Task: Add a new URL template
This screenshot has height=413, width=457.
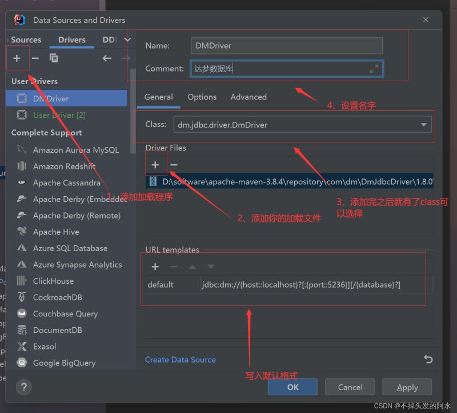Action: 155,267
